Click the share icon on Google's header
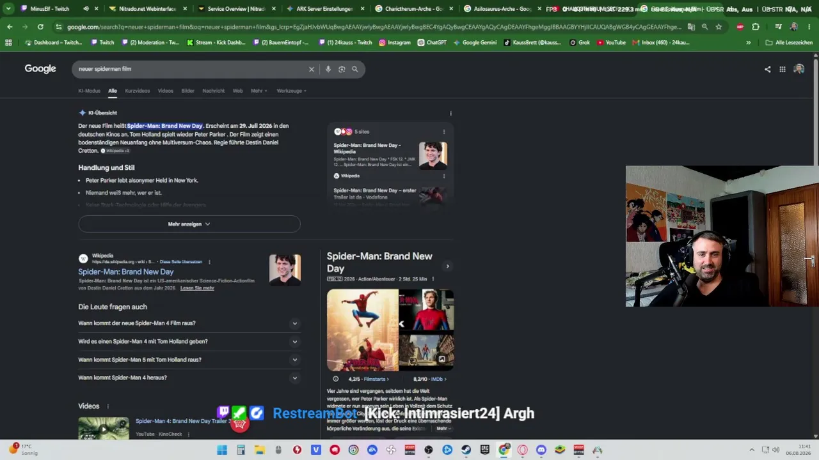Viewport: 819px width, 460px height. (x=767, y=69)
